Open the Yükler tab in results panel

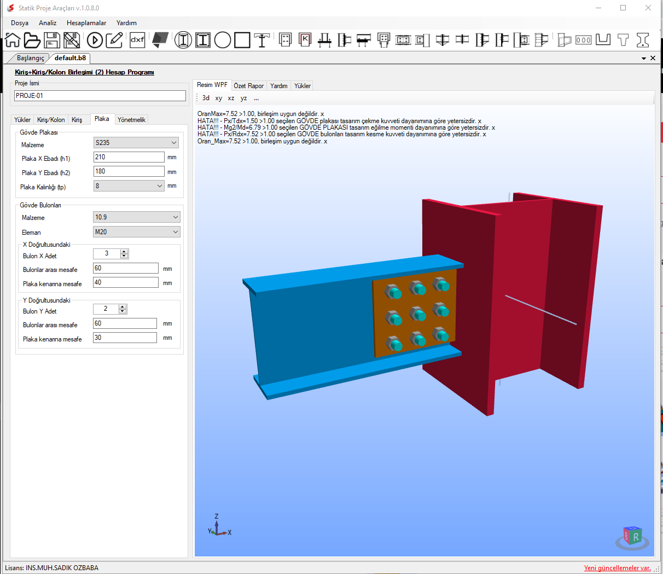(303, 86)
